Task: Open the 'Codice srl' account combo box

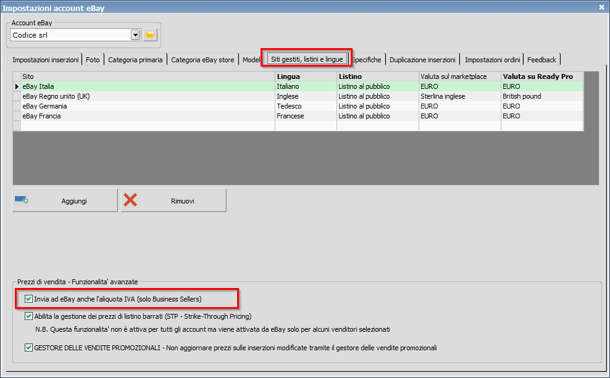Action: 75,35
